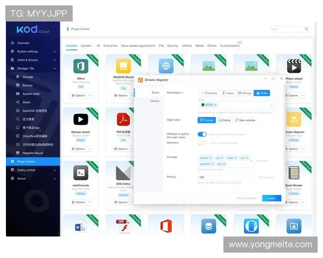
Task: Open the PDF reader plugin icon
Action: pyautogui.click(x=123, y=119)
